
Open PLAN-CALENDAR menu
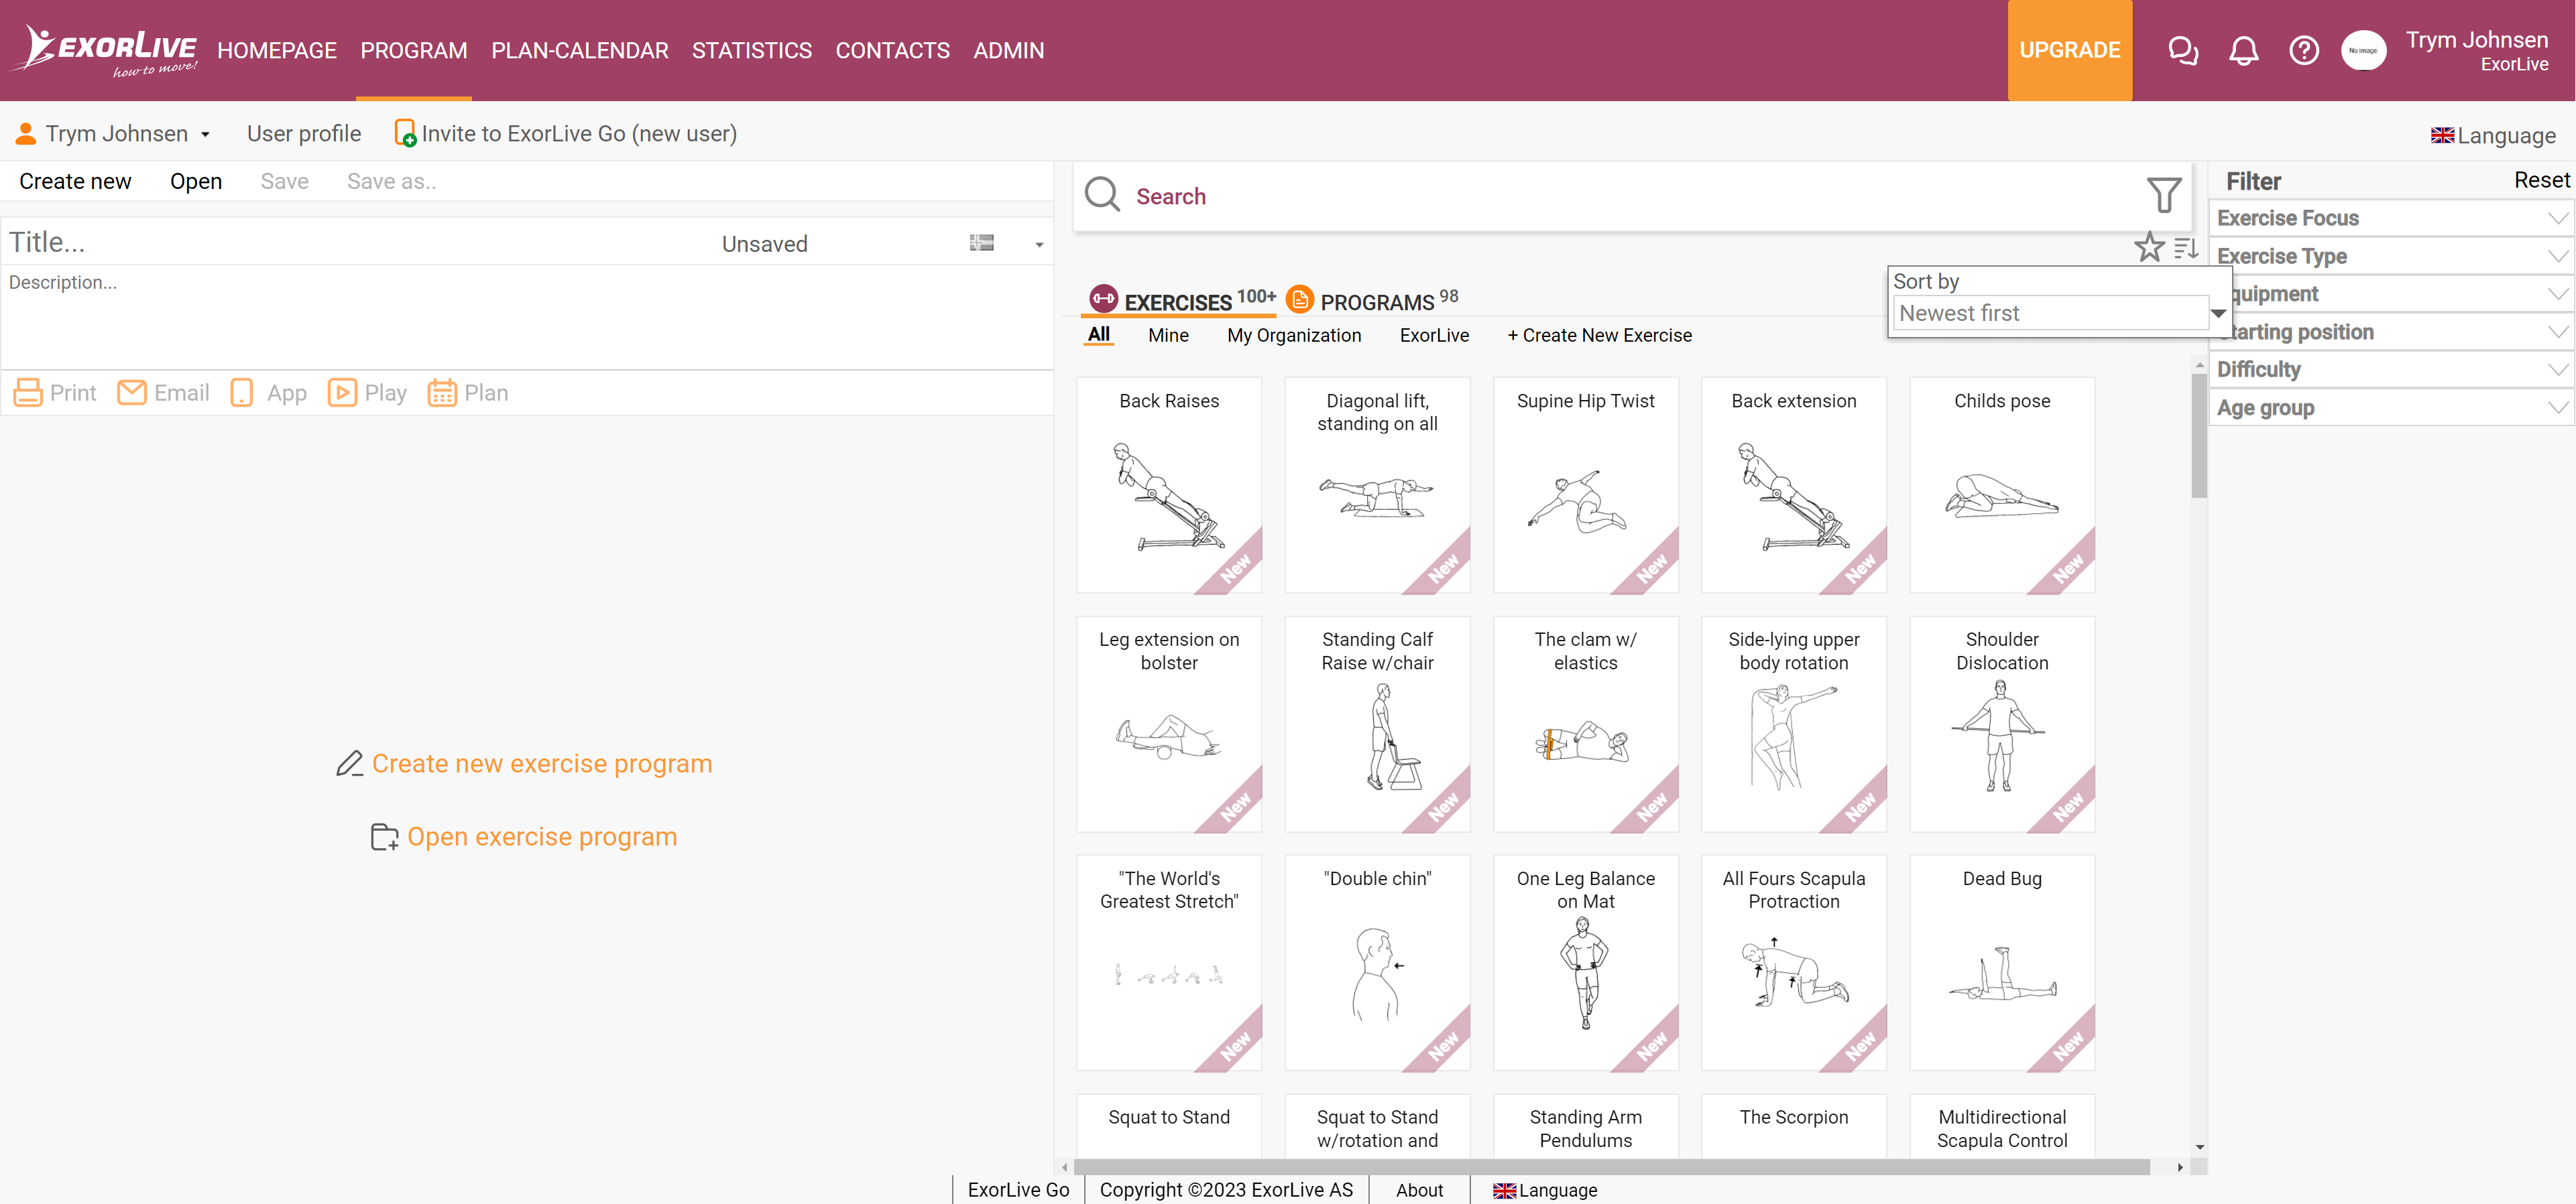point(580,50)
